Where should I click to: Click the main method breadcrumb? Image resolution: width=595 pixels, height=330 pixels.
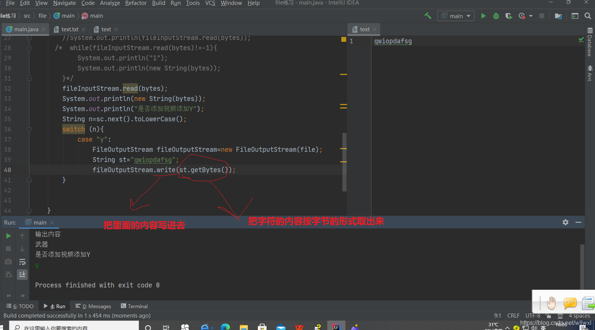92,16
